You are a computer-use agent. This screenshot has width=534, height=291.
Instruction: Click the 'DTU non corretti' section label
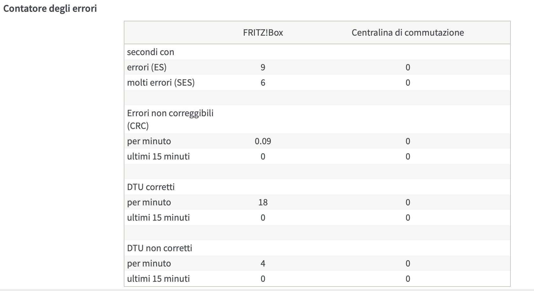coord(159,248)
